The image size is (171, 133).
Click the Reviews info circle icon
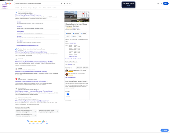click(x=71, y=68)
